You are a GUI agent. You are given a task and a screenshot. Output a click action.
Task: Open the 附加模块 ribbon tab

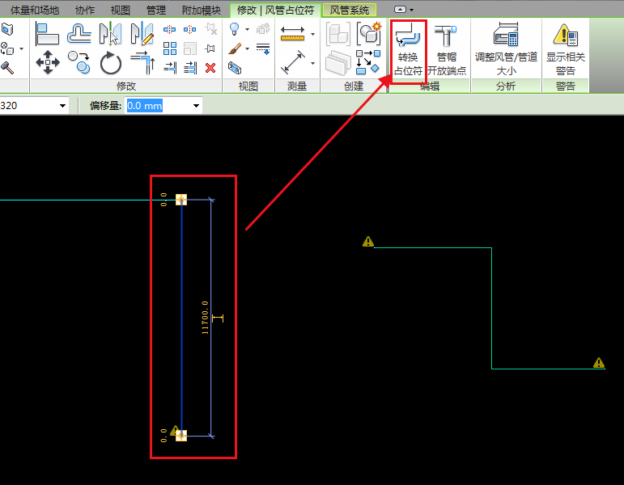(x=202, y=10)
